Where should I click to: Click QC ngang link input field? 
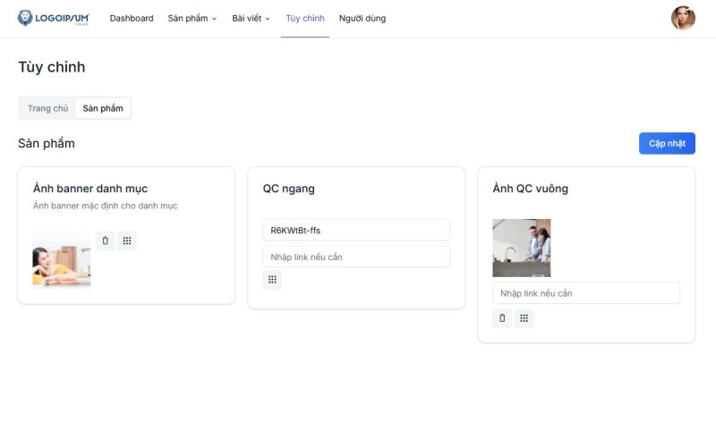(356, 257)
